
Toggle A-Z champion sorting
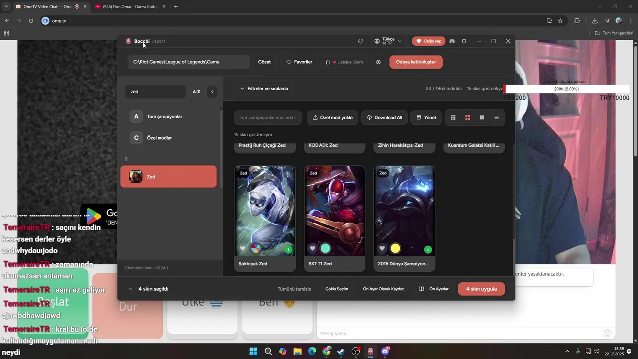pyautogui.click(x=196, y=92)
